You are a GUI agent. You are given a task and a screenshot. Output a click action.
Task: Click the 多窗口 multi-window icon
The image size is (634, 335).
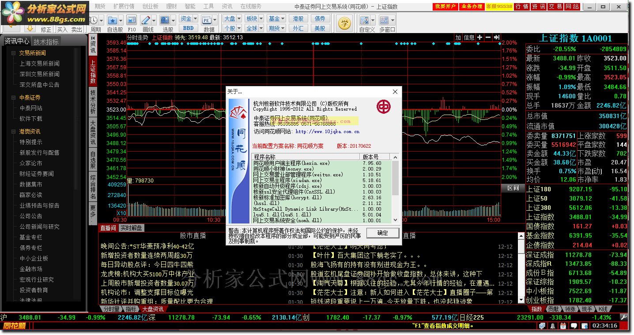coord(384,20)
